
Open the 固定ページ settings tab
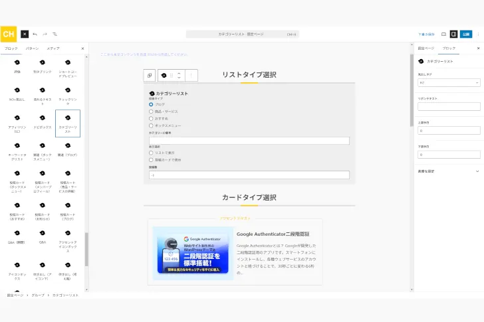click(426, 48)
